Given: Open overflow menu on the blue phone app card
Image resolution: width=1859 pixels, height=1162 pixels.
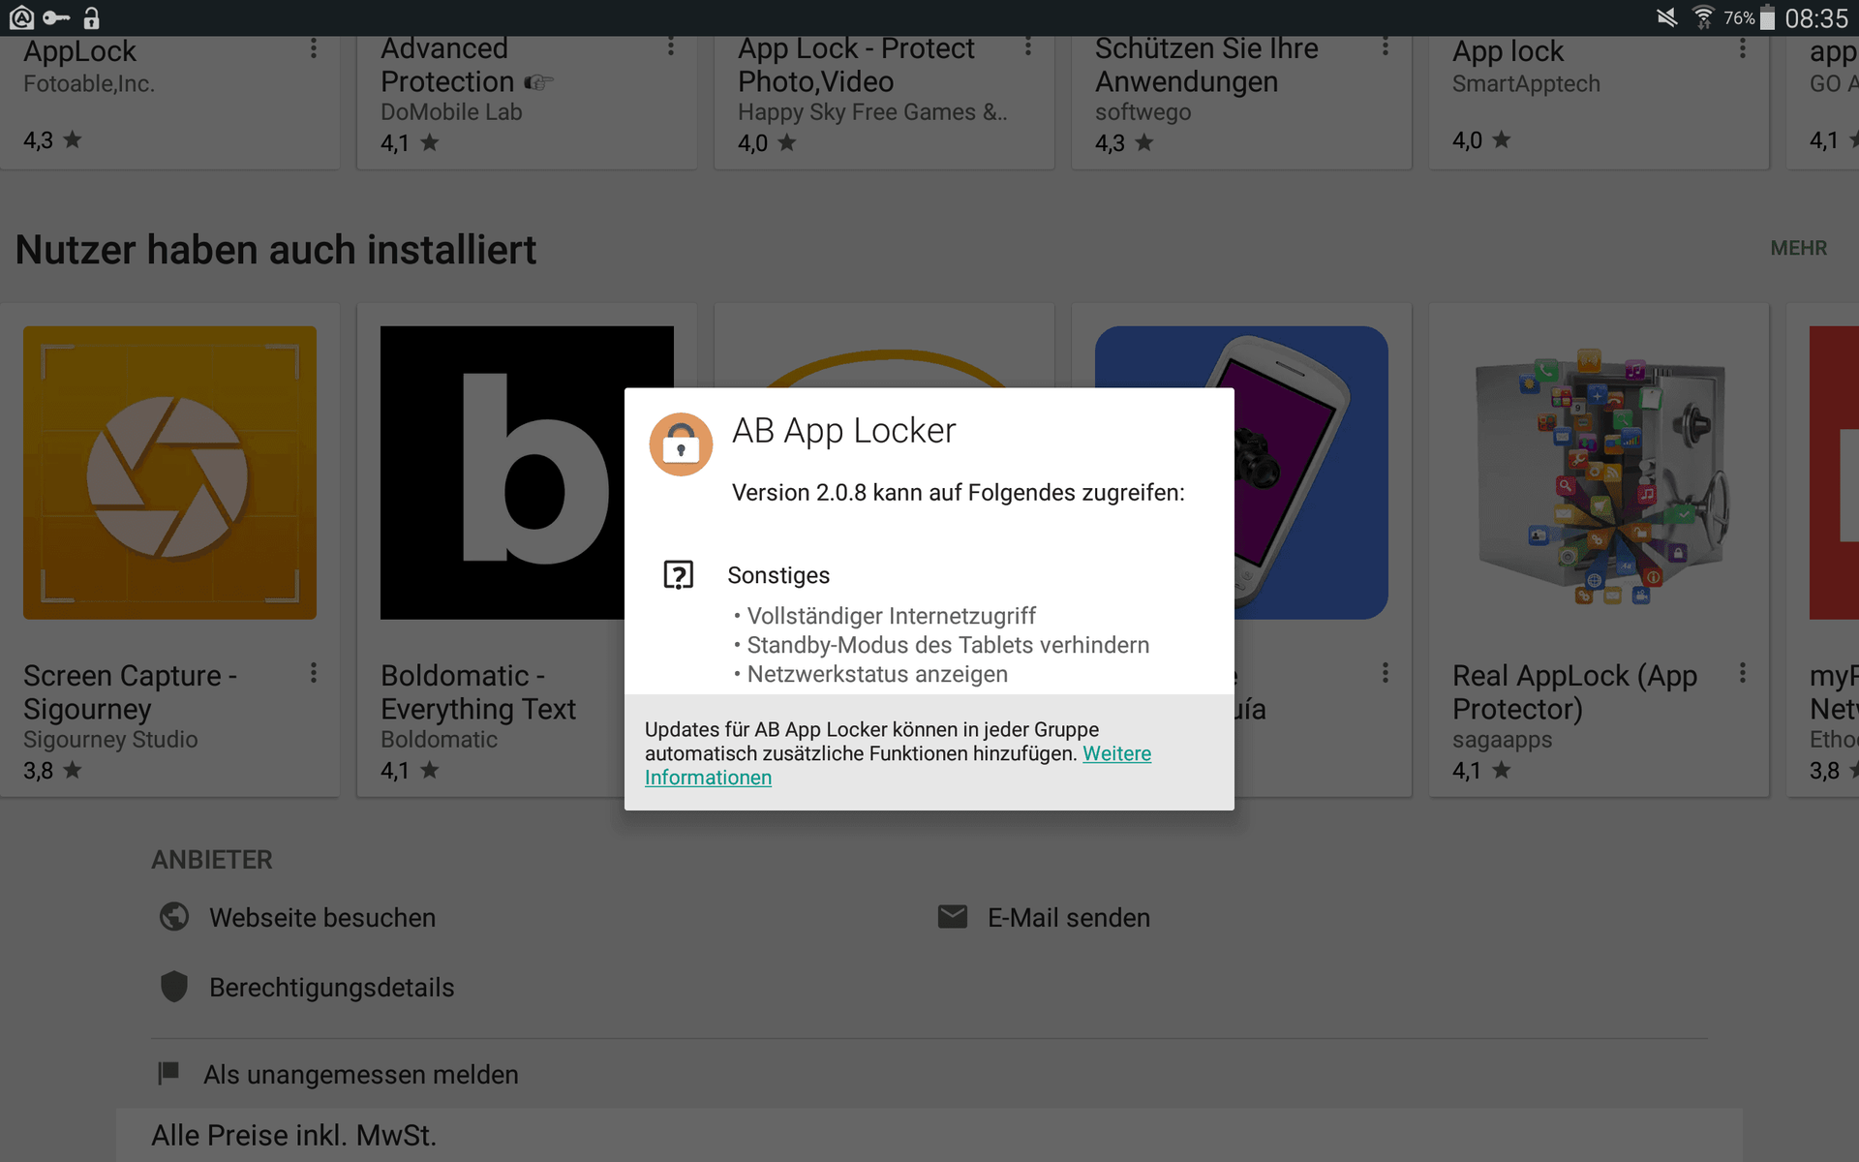Looking at the screenshot, I should point(1385,673).
